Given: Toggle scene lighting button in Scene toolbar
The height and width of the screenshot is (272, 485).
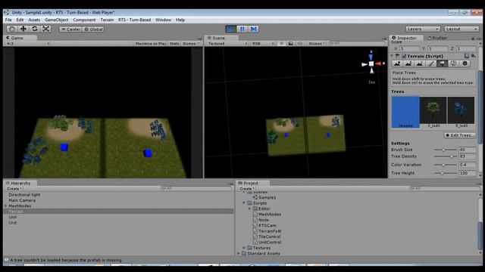Looking at the screenshot, I should point(281,44).
